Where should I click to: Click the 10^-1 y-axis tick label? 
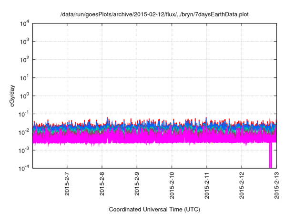(24, 114)
